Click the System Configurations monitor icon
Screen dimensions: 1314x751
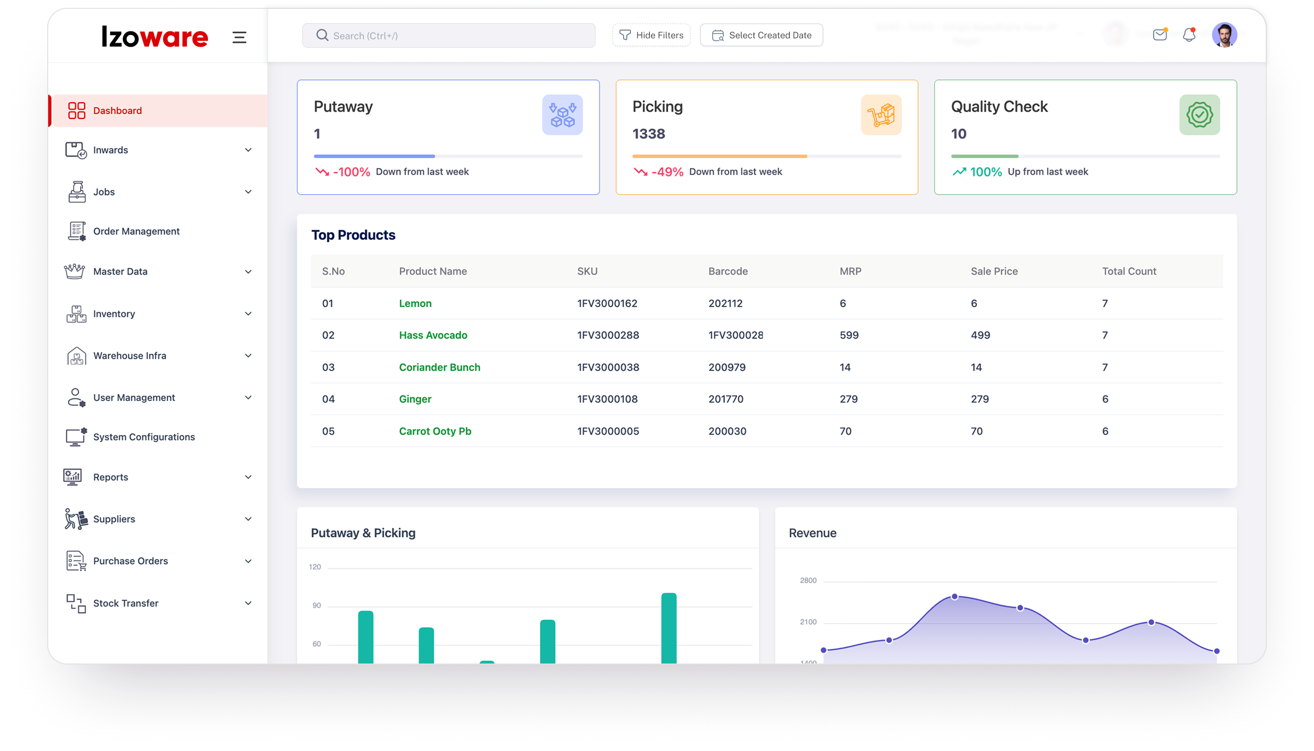click(x=76, y=437)
